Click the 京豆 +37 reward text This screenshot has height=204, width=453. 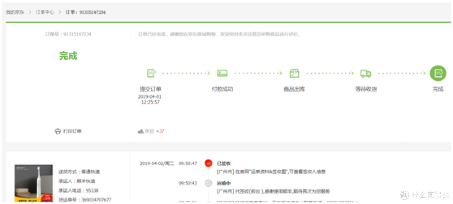coord(154,131)
